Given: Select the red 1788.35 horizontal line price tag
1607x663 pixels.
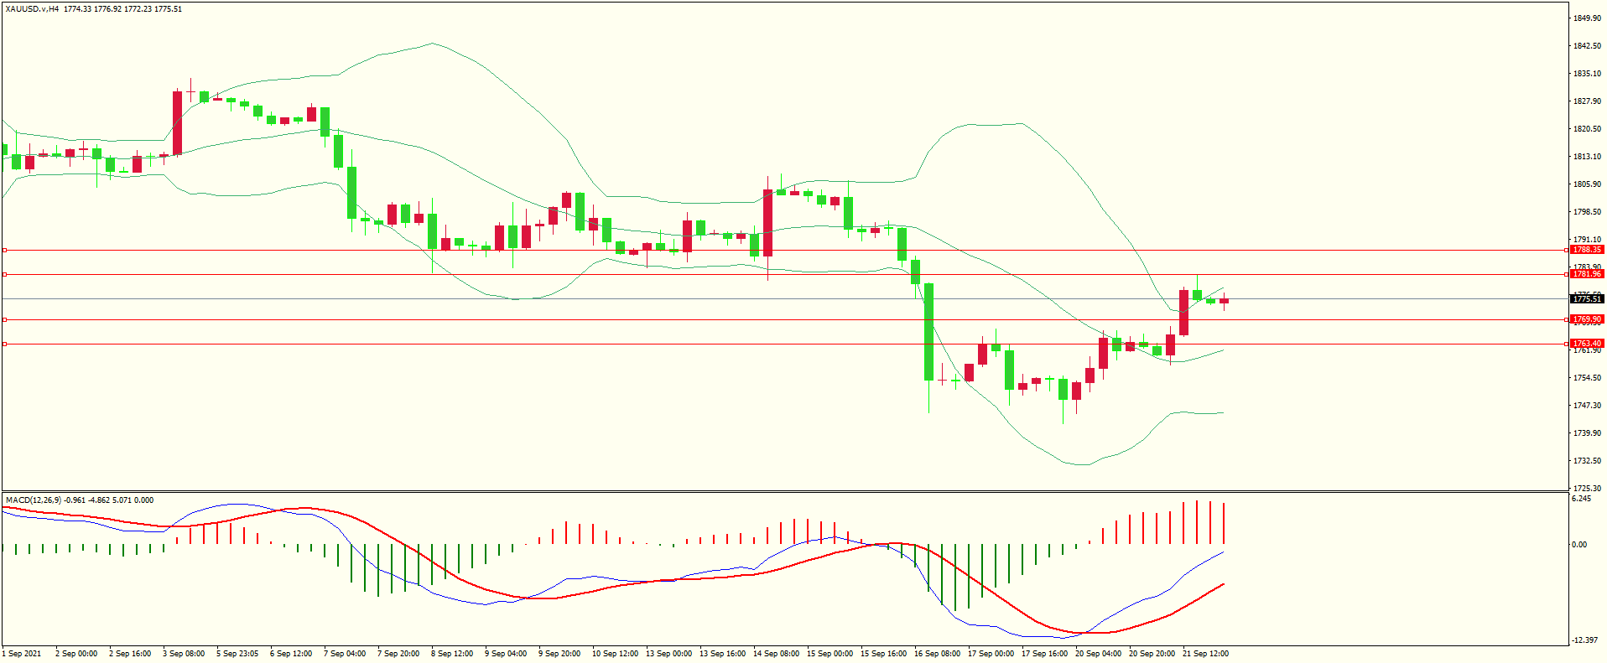Looking at the screenshot, I should coord(1587,250).
